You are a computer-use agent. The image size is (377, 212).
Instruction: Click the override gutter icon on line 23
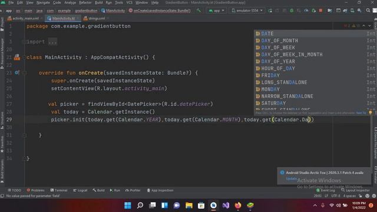[17, 72]
